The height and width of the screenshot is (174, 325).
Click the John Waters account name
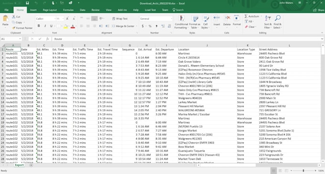point(286,3)
